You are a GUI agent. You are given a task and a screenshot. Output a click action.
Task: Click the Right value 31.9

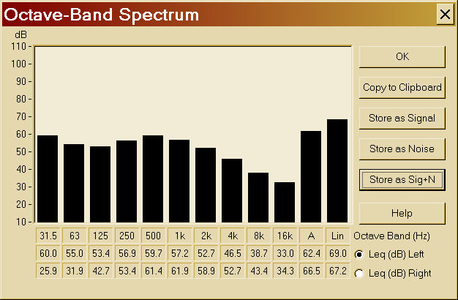75,271
